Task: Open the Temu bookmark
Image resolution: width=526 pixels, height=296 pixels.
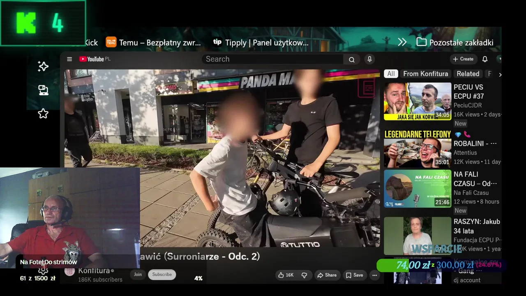Action: (154, 42)
